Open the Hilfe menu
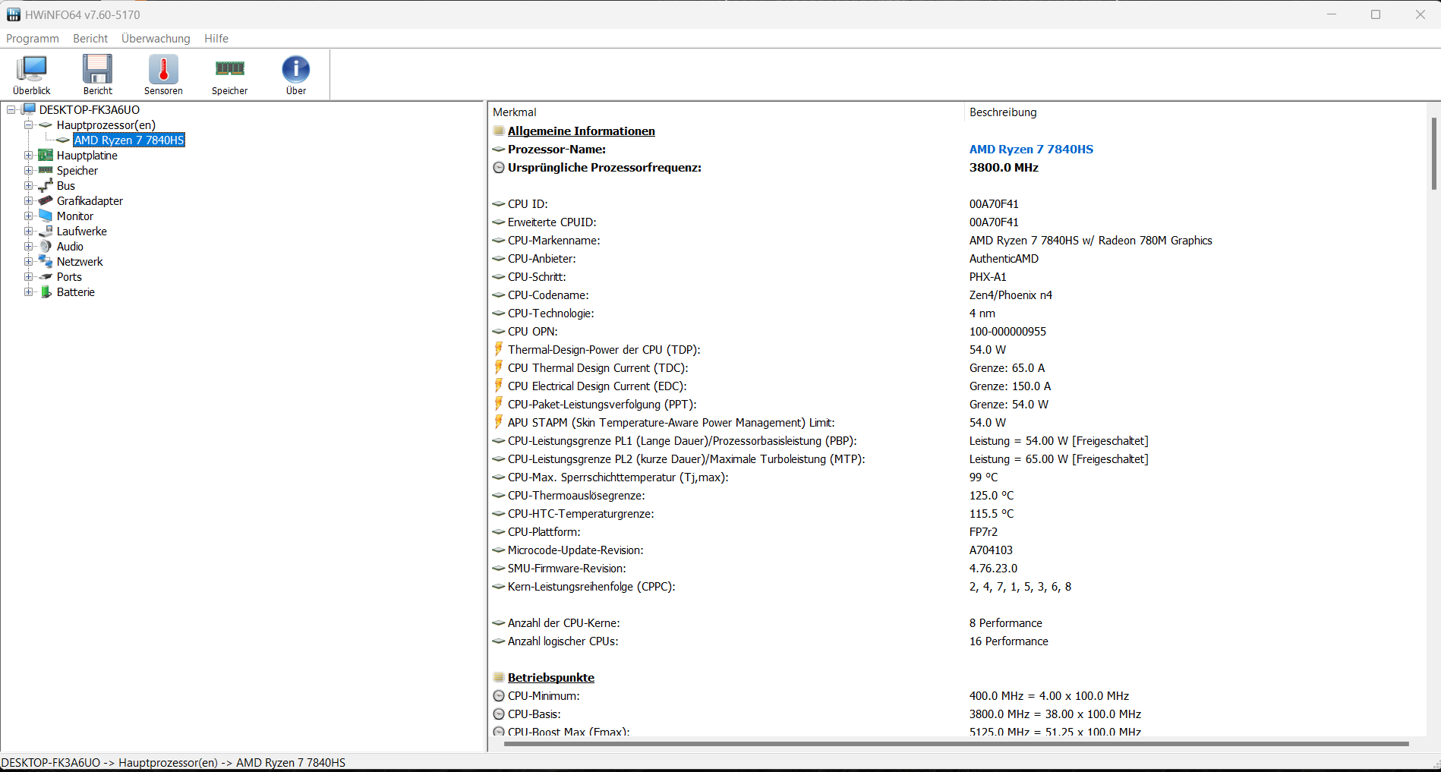Screen dimensions: 1441x772 click(x=216, y=39)
